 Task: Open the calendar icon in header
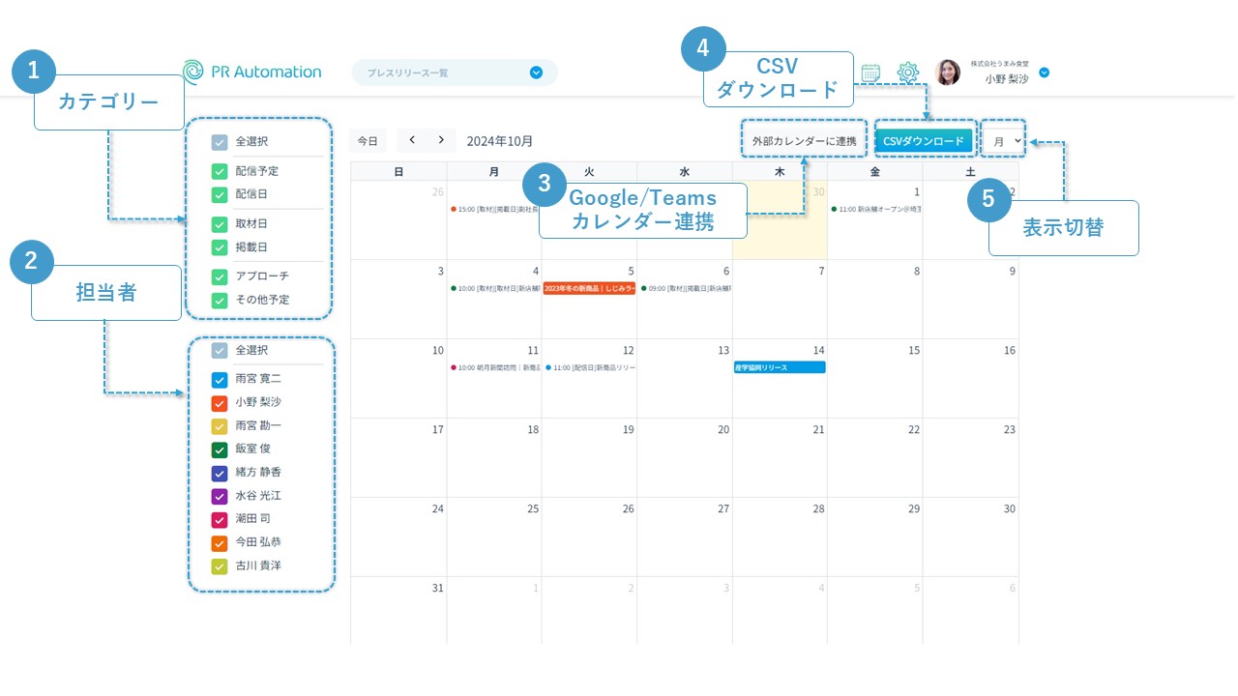[870, 72]
